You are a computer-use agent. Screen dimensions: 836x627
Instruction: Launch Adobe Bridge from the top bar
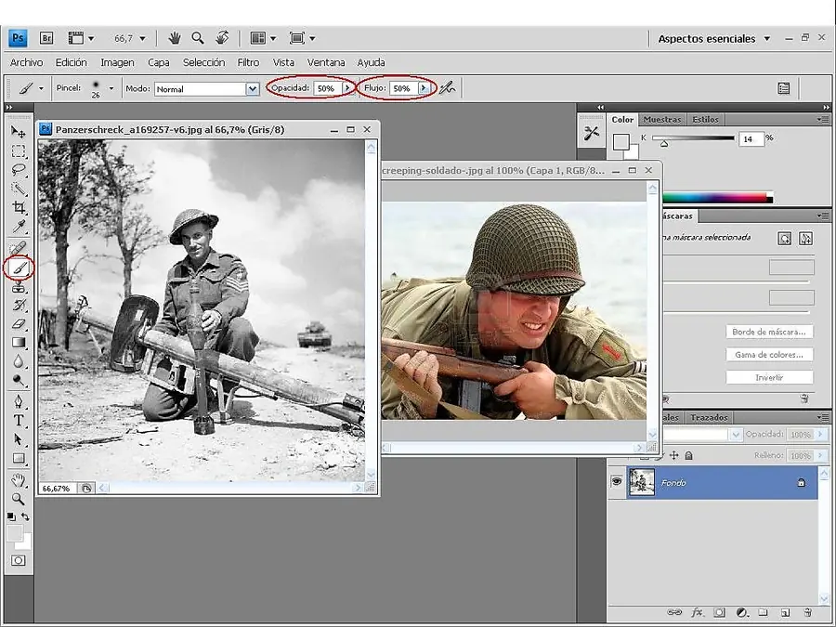pyautogui.click(x=46, y=38)
